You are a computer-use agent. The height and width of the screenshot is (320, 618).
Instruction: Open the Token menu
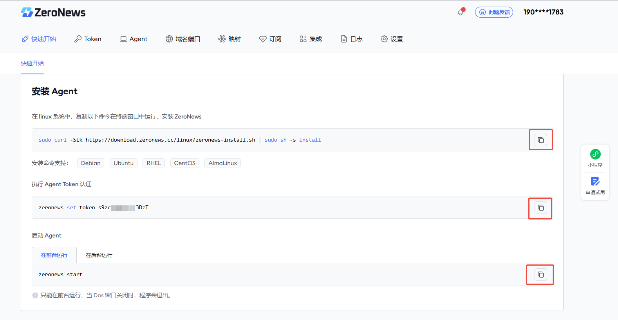[x=88, y=39]
